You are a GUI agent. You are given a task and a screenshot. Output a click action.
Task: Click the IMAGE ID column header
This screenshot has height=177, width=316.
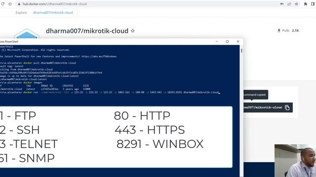point(46,86)
